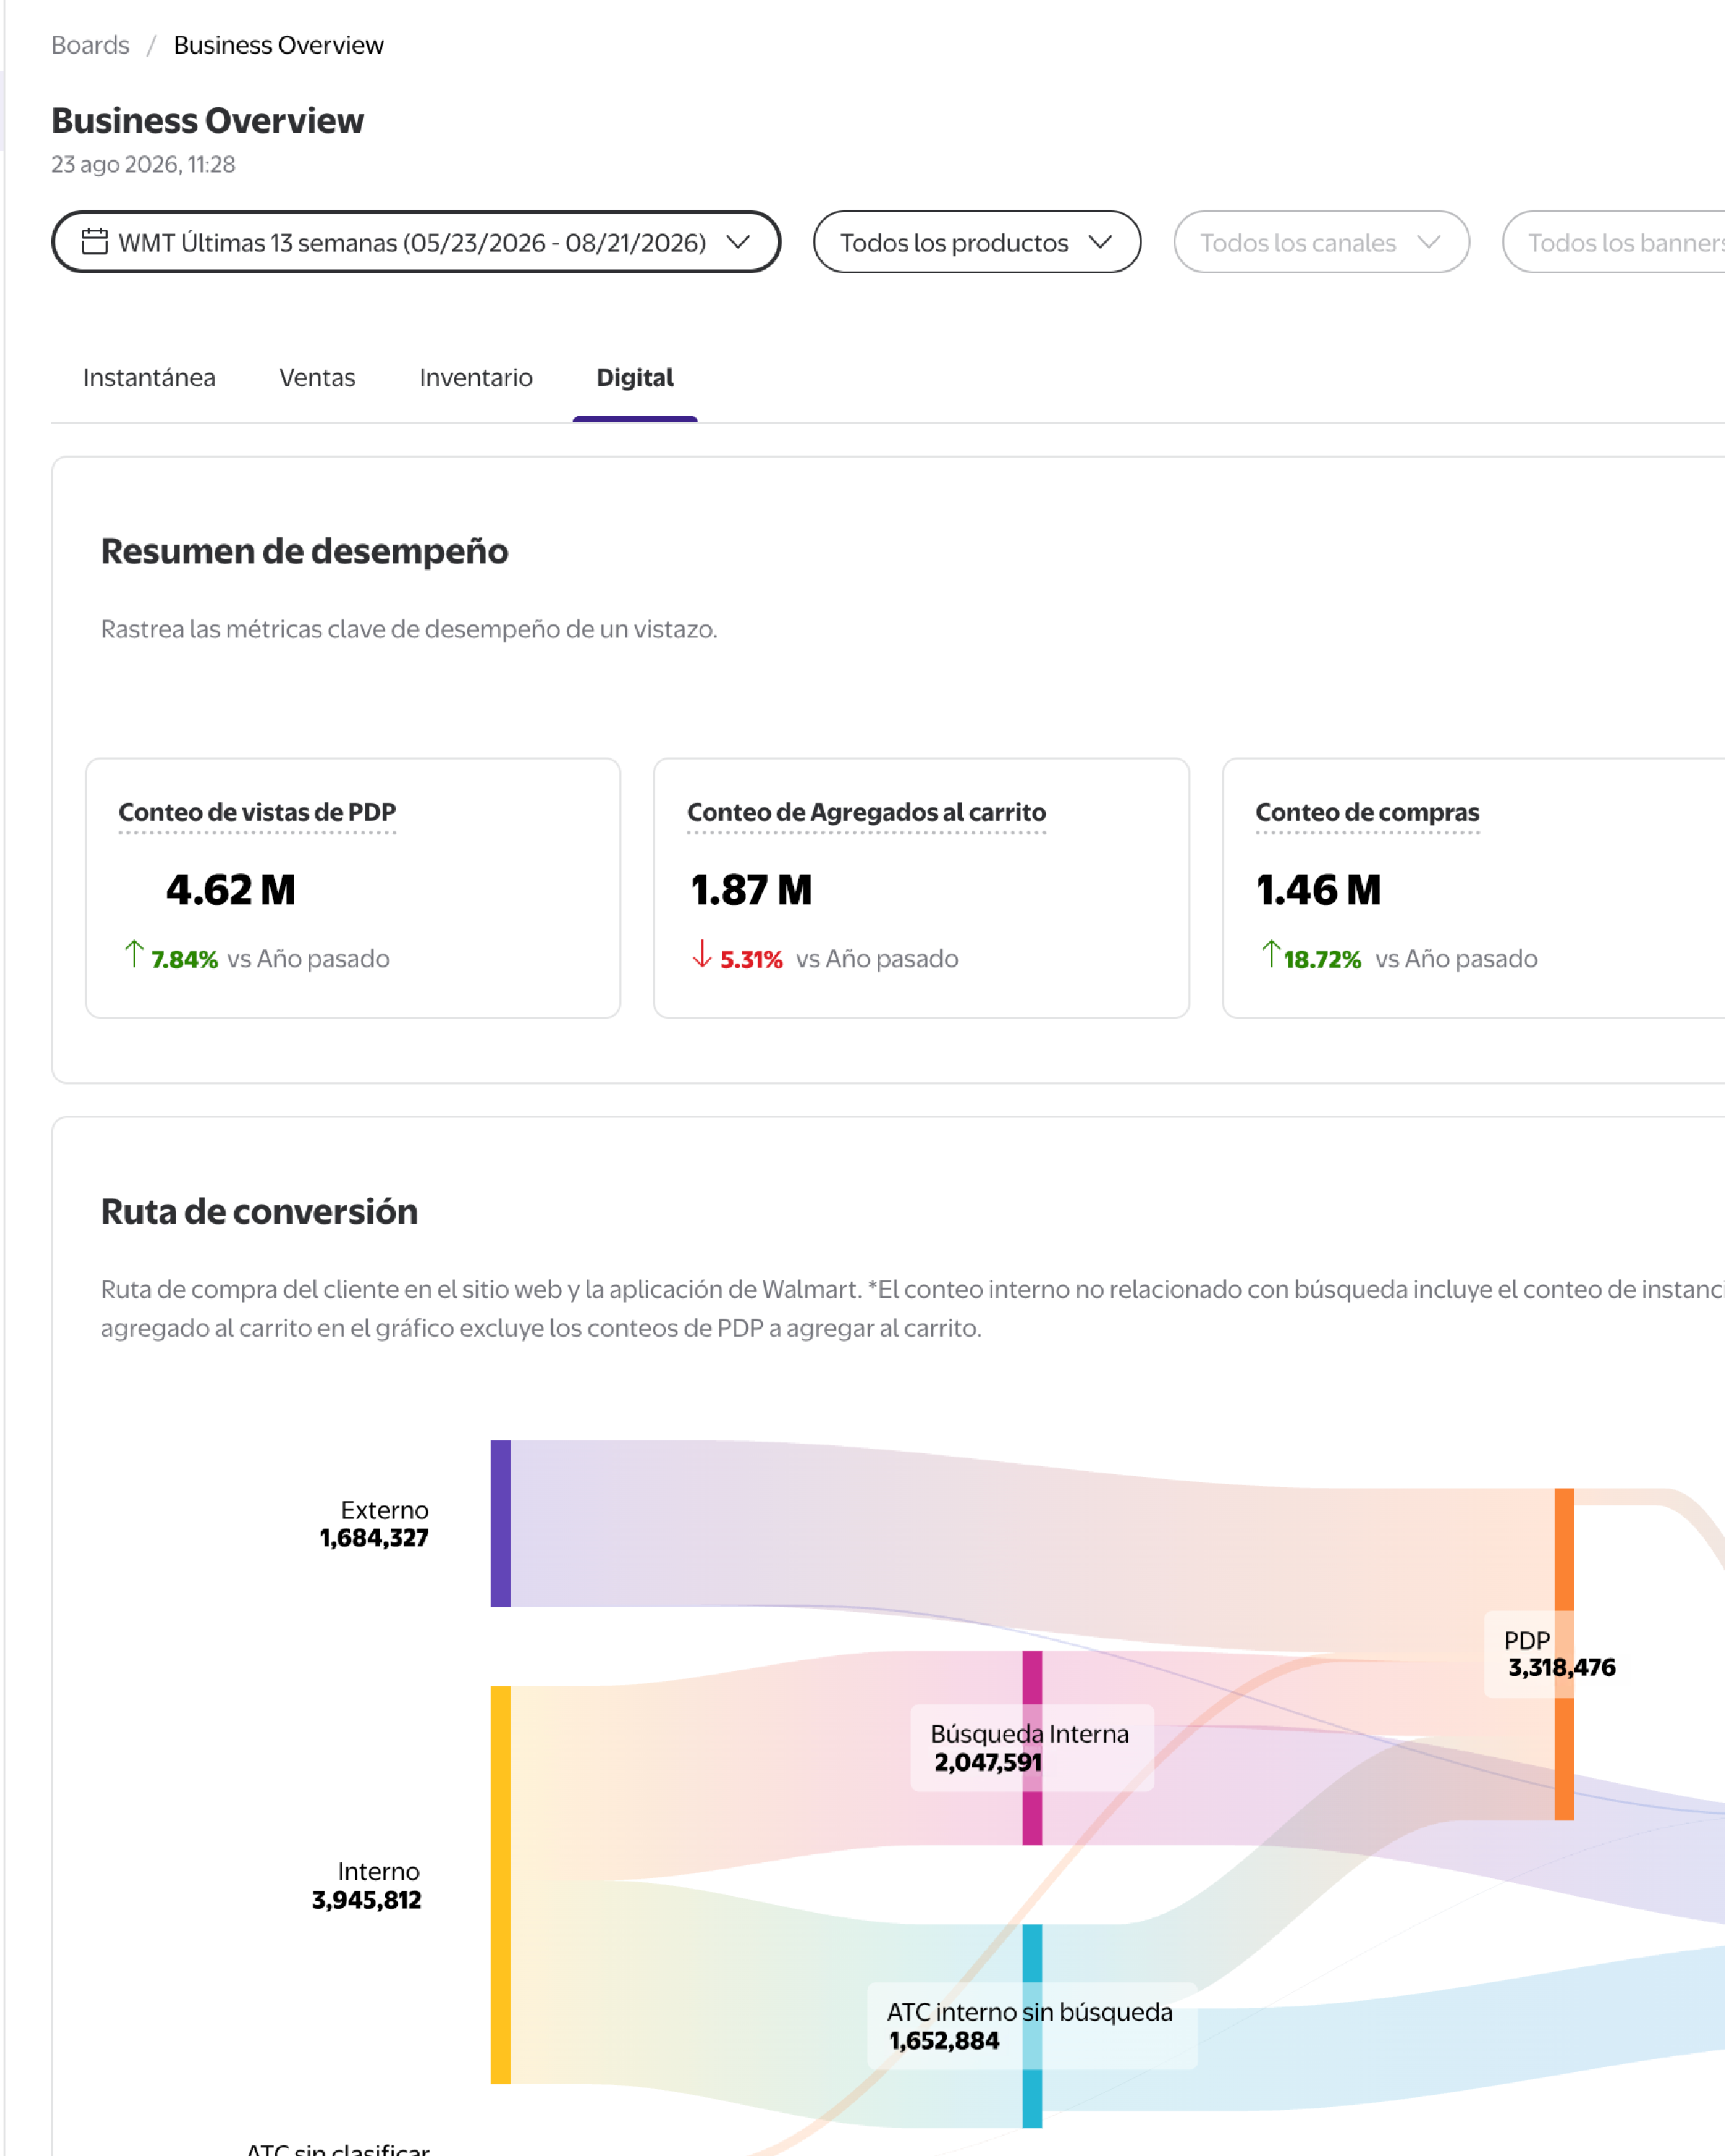Click the green up arrow beside 18.72%
1725x2156 pixels.
[x=1270, y=954]
